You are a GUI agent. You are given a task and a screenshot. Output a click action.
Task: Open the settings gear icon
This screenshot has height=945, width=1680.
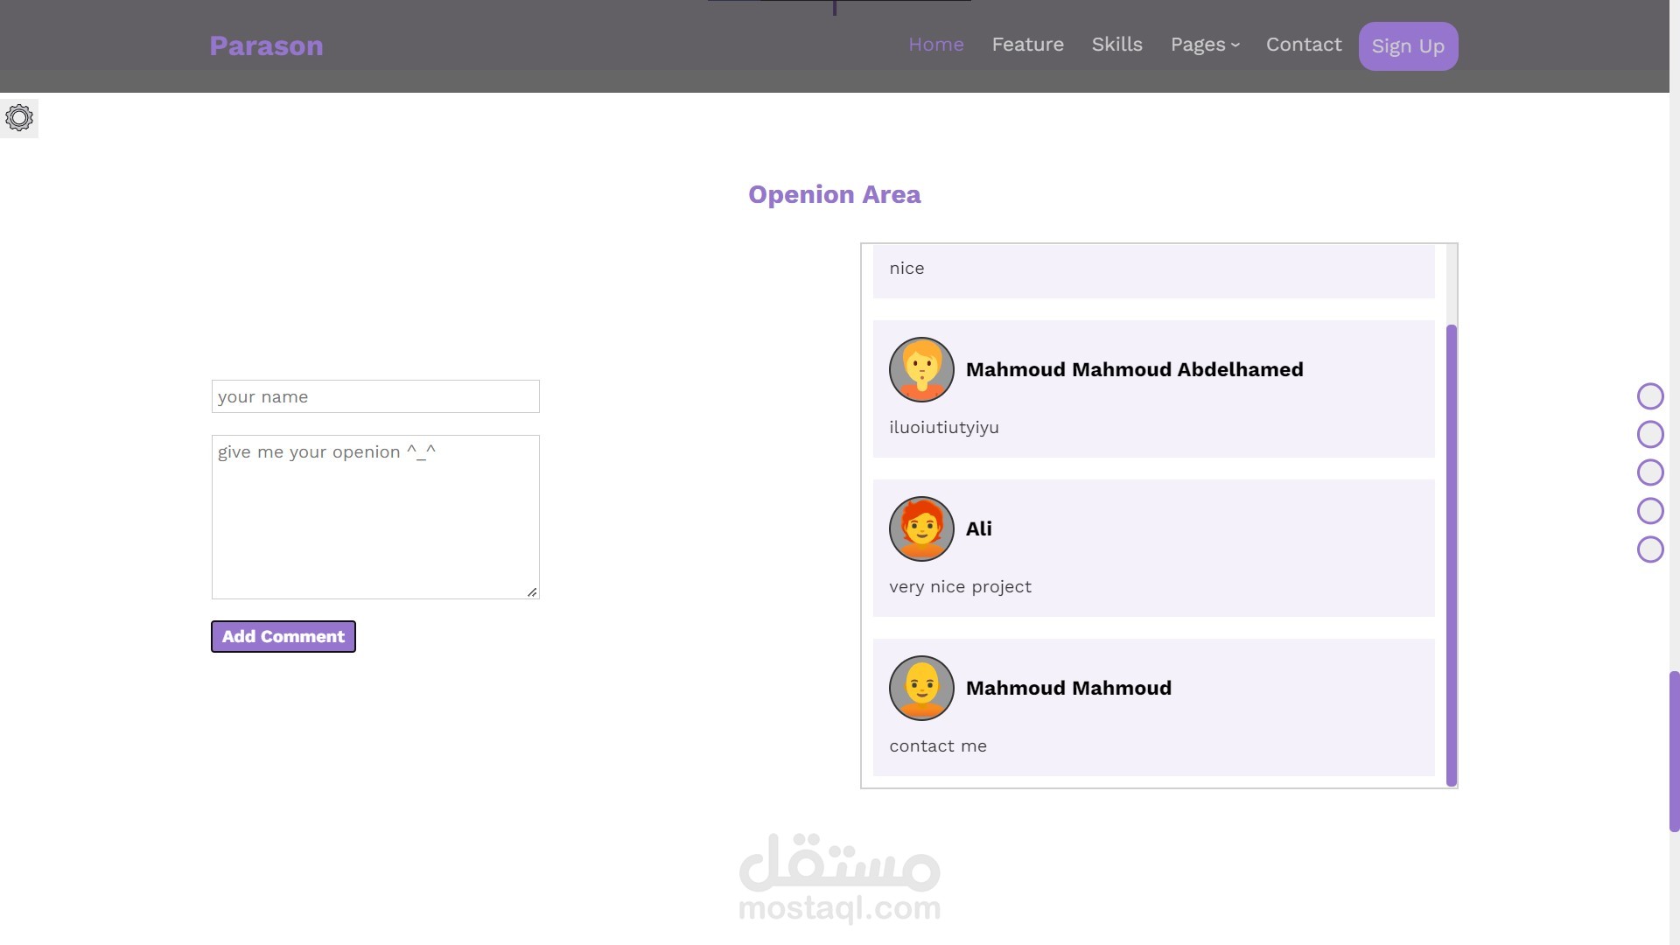pyautogui.click(x=19, y=118)
